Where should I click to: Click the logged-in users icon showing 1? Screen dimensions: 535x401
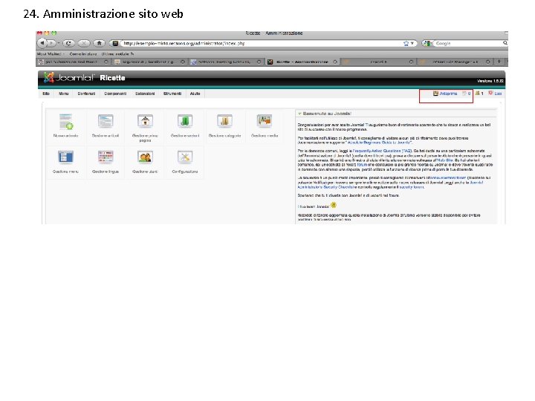[479, 93]
